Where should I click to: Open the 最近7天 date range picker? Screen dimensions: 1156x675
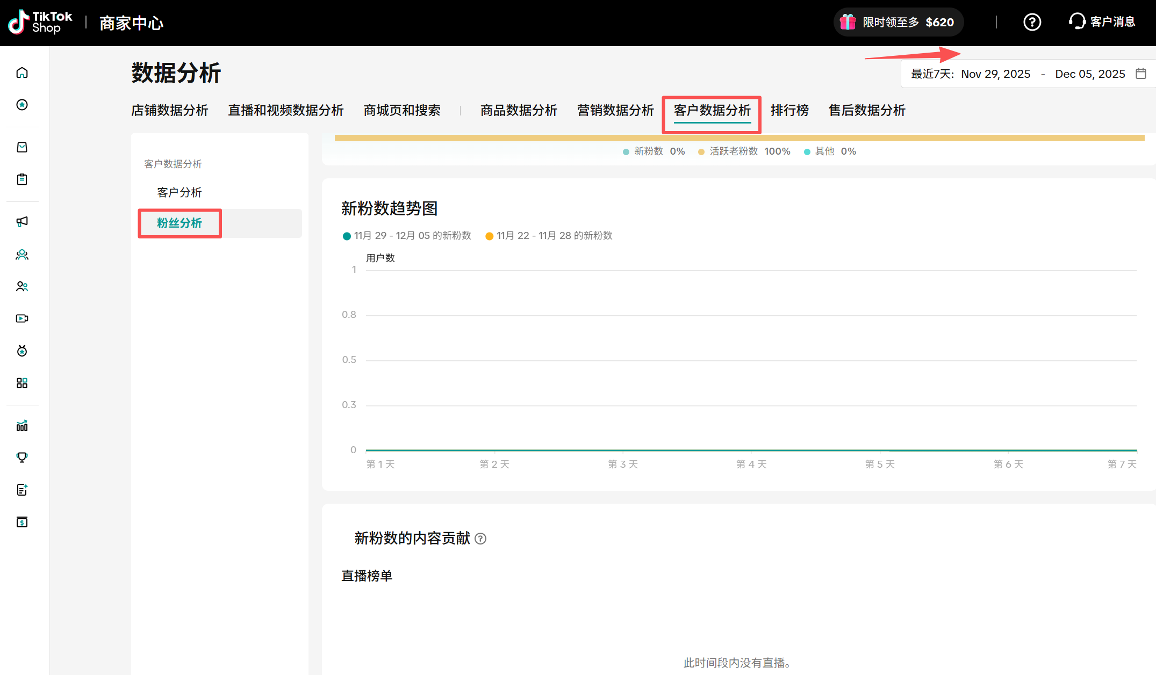click(1028, 74)
